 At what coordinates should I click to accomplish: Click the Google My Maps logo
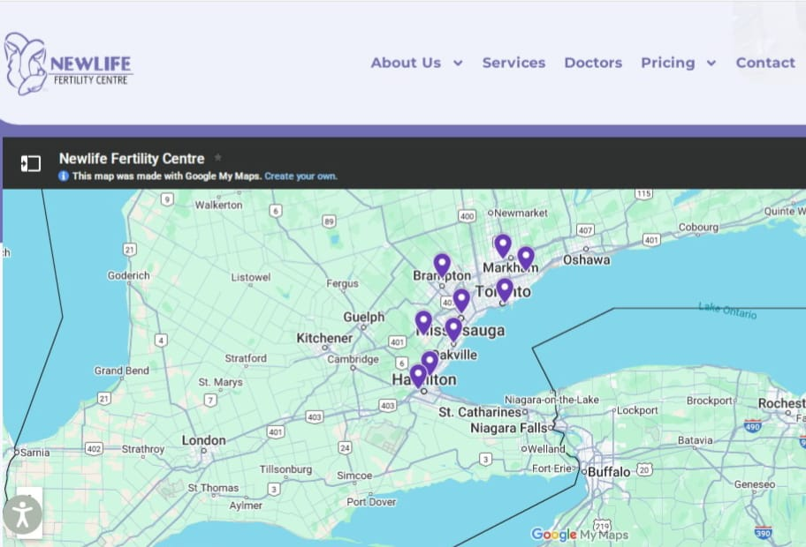580,535
